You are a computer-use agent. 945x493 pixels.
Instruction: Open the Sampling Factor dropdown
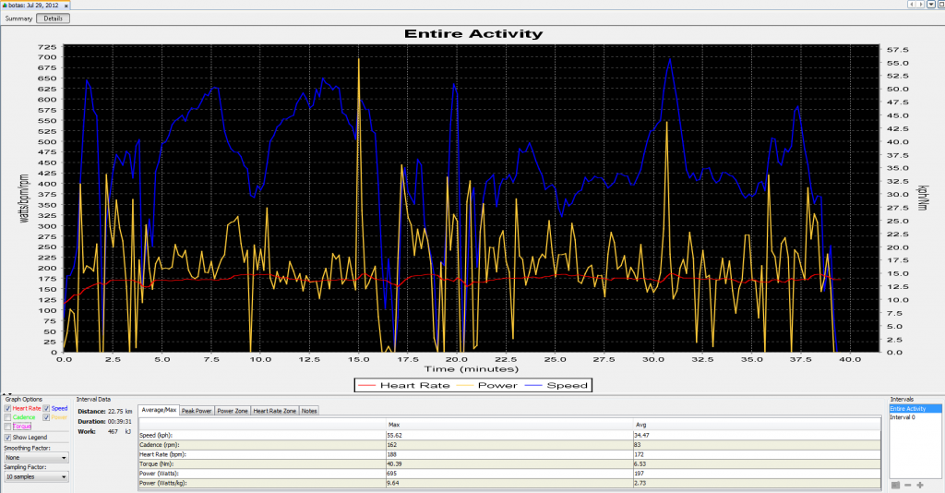(36, 476)
